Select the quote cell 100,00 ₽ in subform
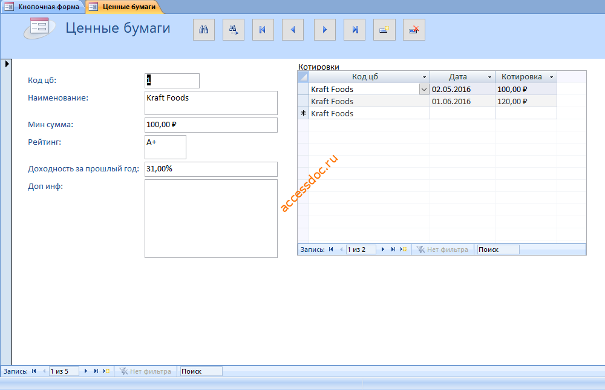 point(526,90)
